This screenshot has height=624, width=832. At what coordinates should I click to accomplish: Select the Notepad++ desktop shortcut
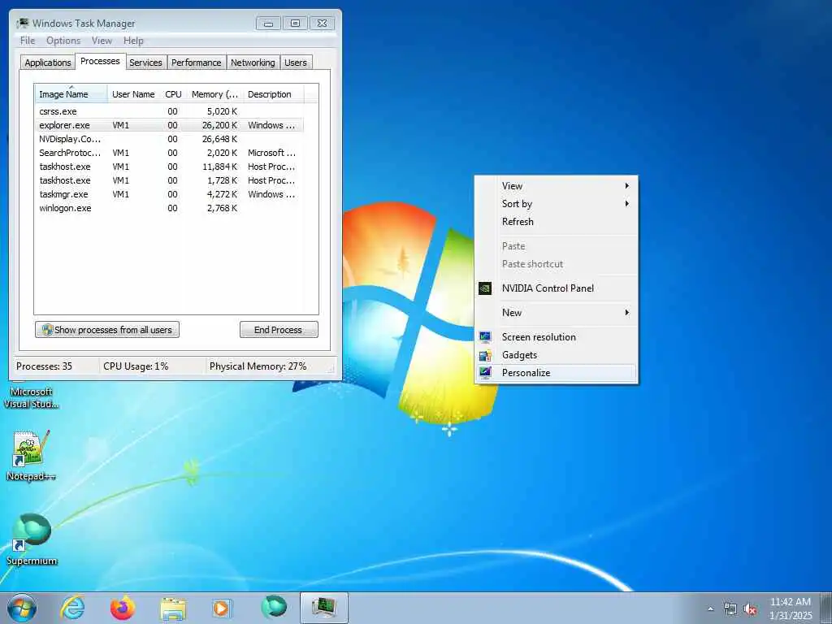coord(31,456)
